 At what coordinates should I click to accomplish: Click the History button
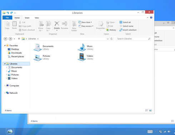pyautogui.click(x=111, y=30)
